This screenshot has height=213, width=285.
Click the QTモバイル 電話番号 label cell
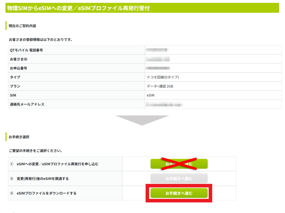coord(26,50)
